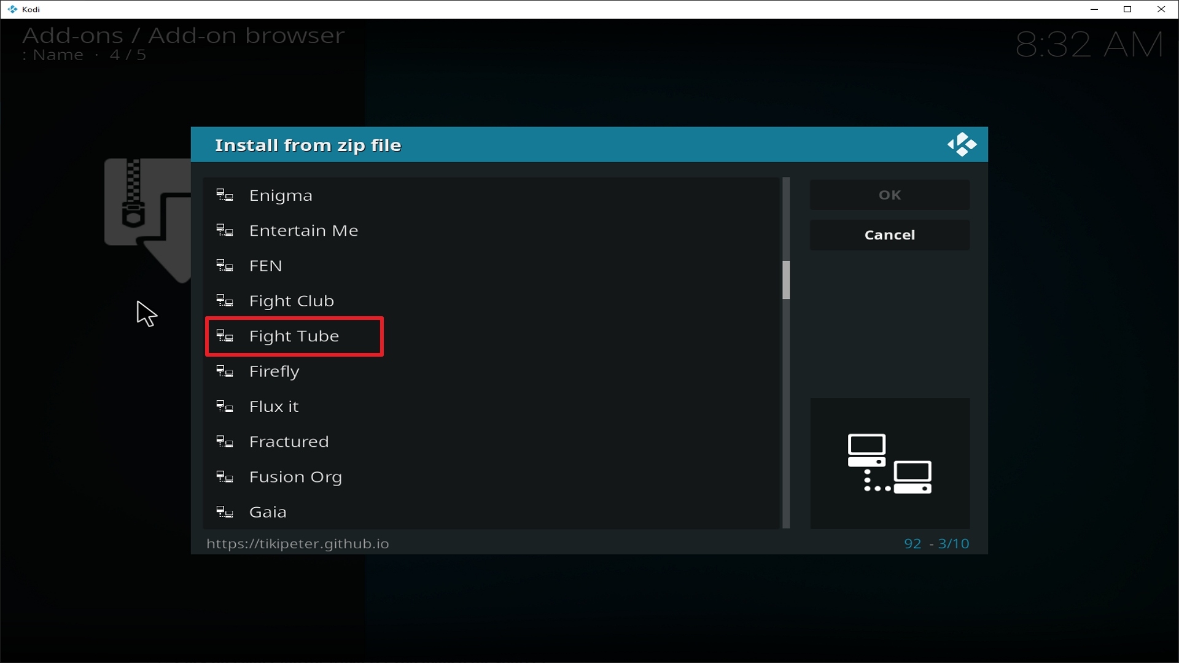Viewport: 1179px width, 663px height.
Task: Open the FEN source folder
Action: pos(492,266)
